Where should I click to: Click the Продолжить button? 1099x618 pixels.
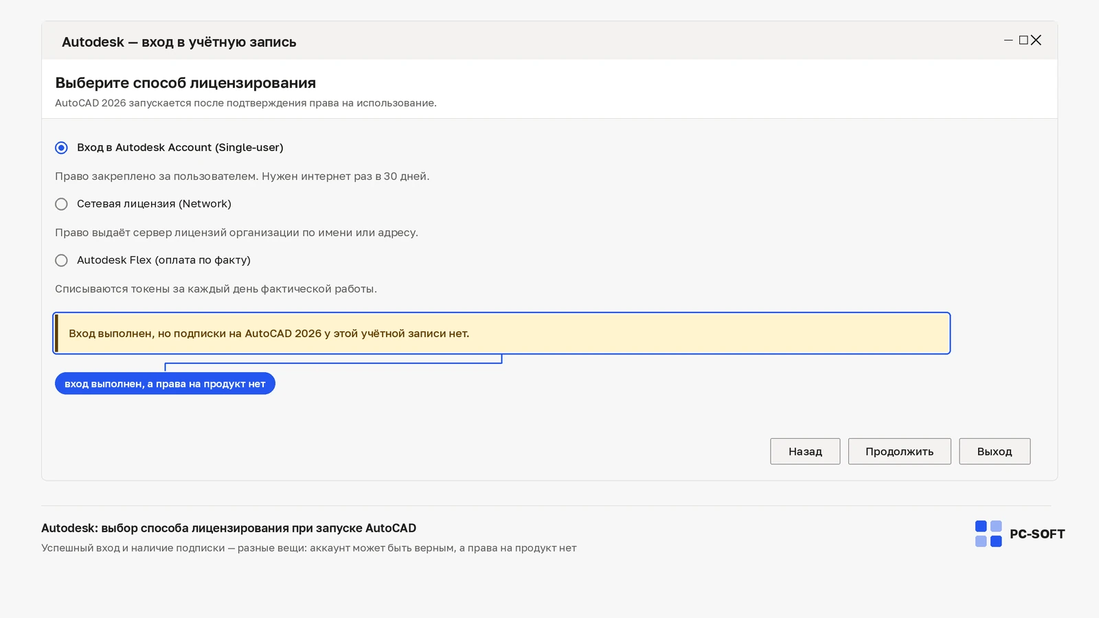(899, 451)
